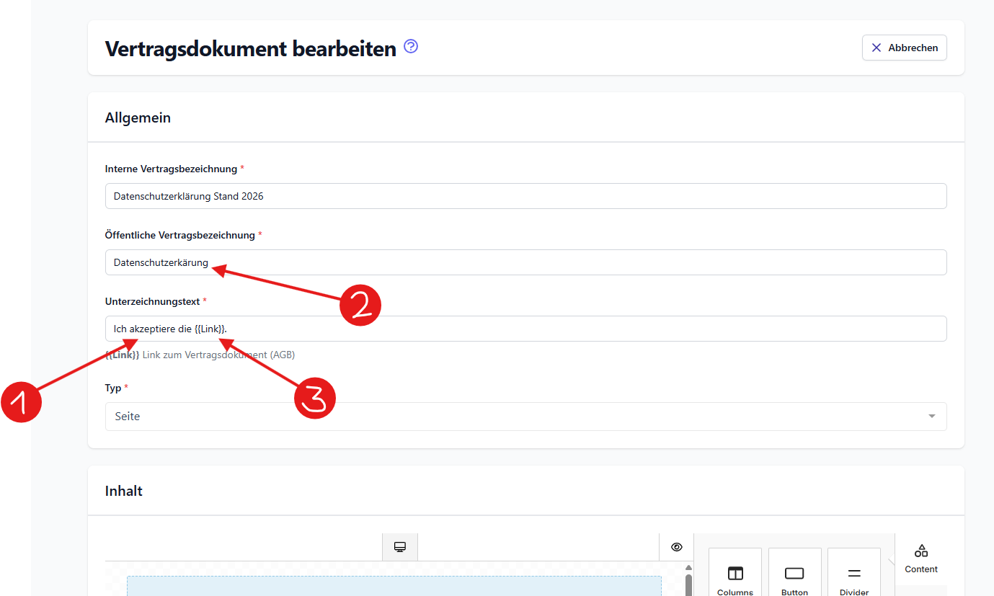Click the Interne Vertragsbezeichnung input field

click(525, 196)
